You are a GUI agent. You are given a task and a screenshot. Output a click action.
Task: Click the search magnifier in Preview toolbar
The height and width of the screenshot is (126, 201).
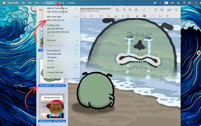click(176, 10)
